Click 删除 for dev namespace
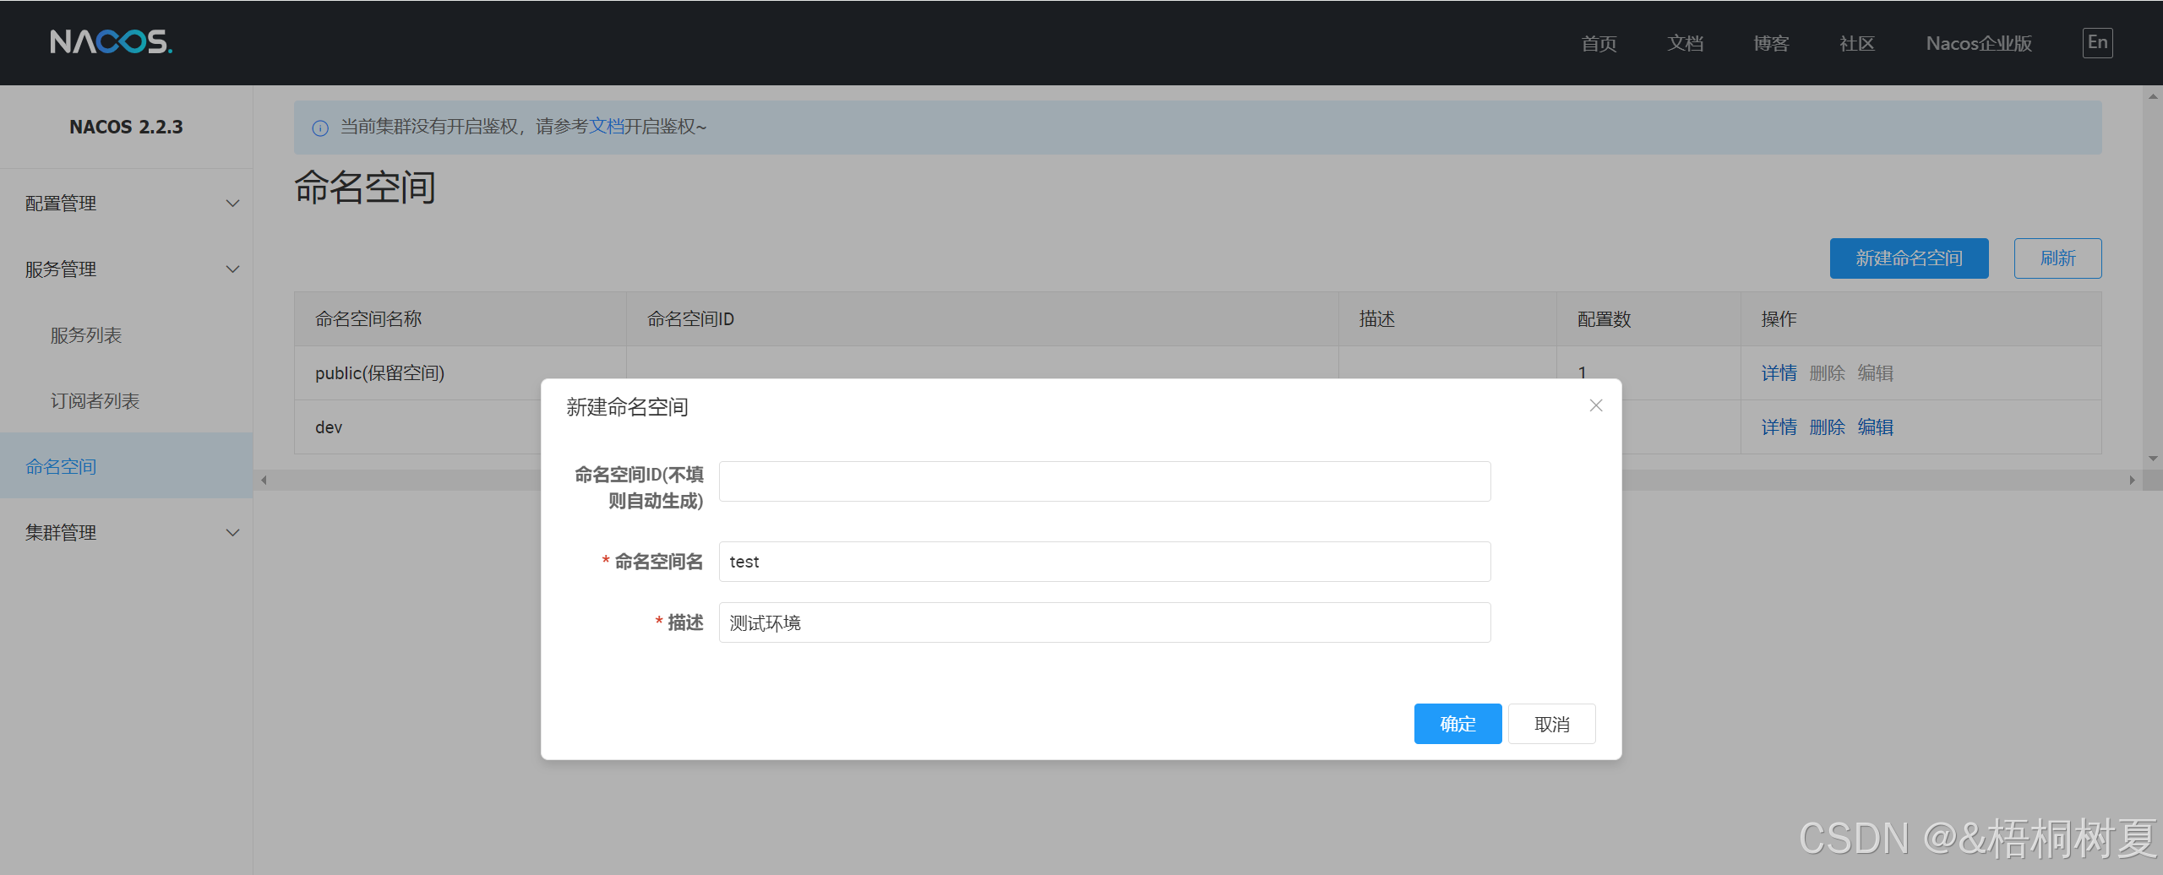 (x=1827, y=427)
